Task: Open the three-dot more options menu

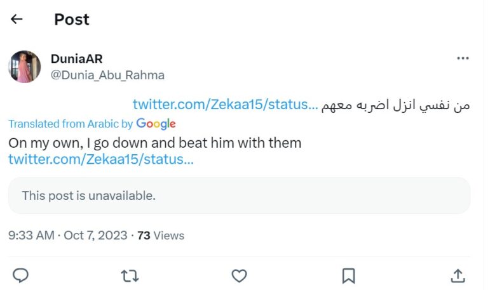Action: 463,58
